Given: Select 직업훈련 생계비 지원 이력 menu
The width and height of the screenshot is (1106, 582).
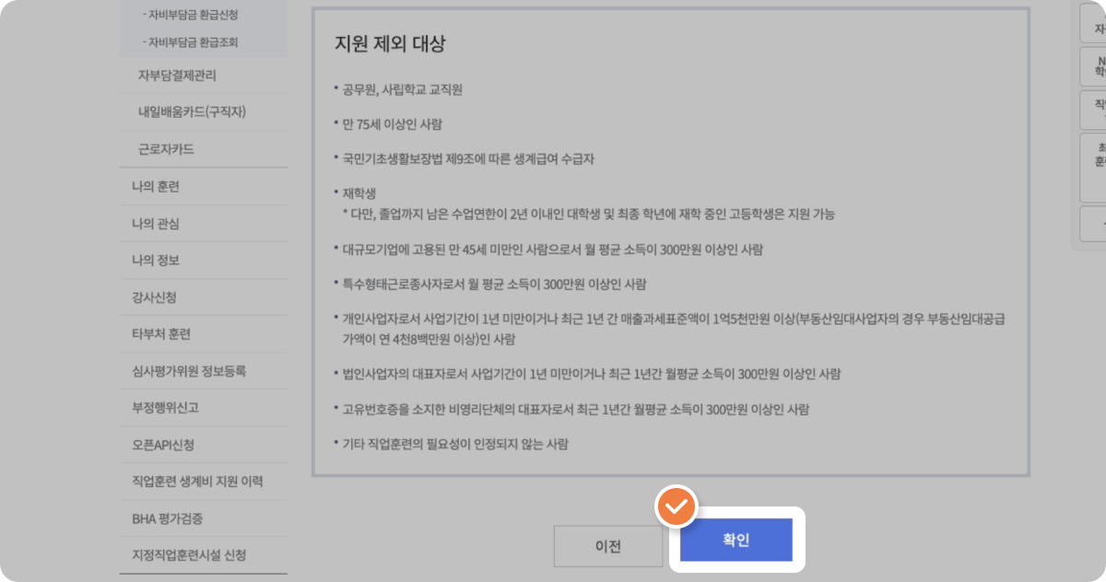Looking at the screenshot, I should pyautogui.click(x=197, y=482).
